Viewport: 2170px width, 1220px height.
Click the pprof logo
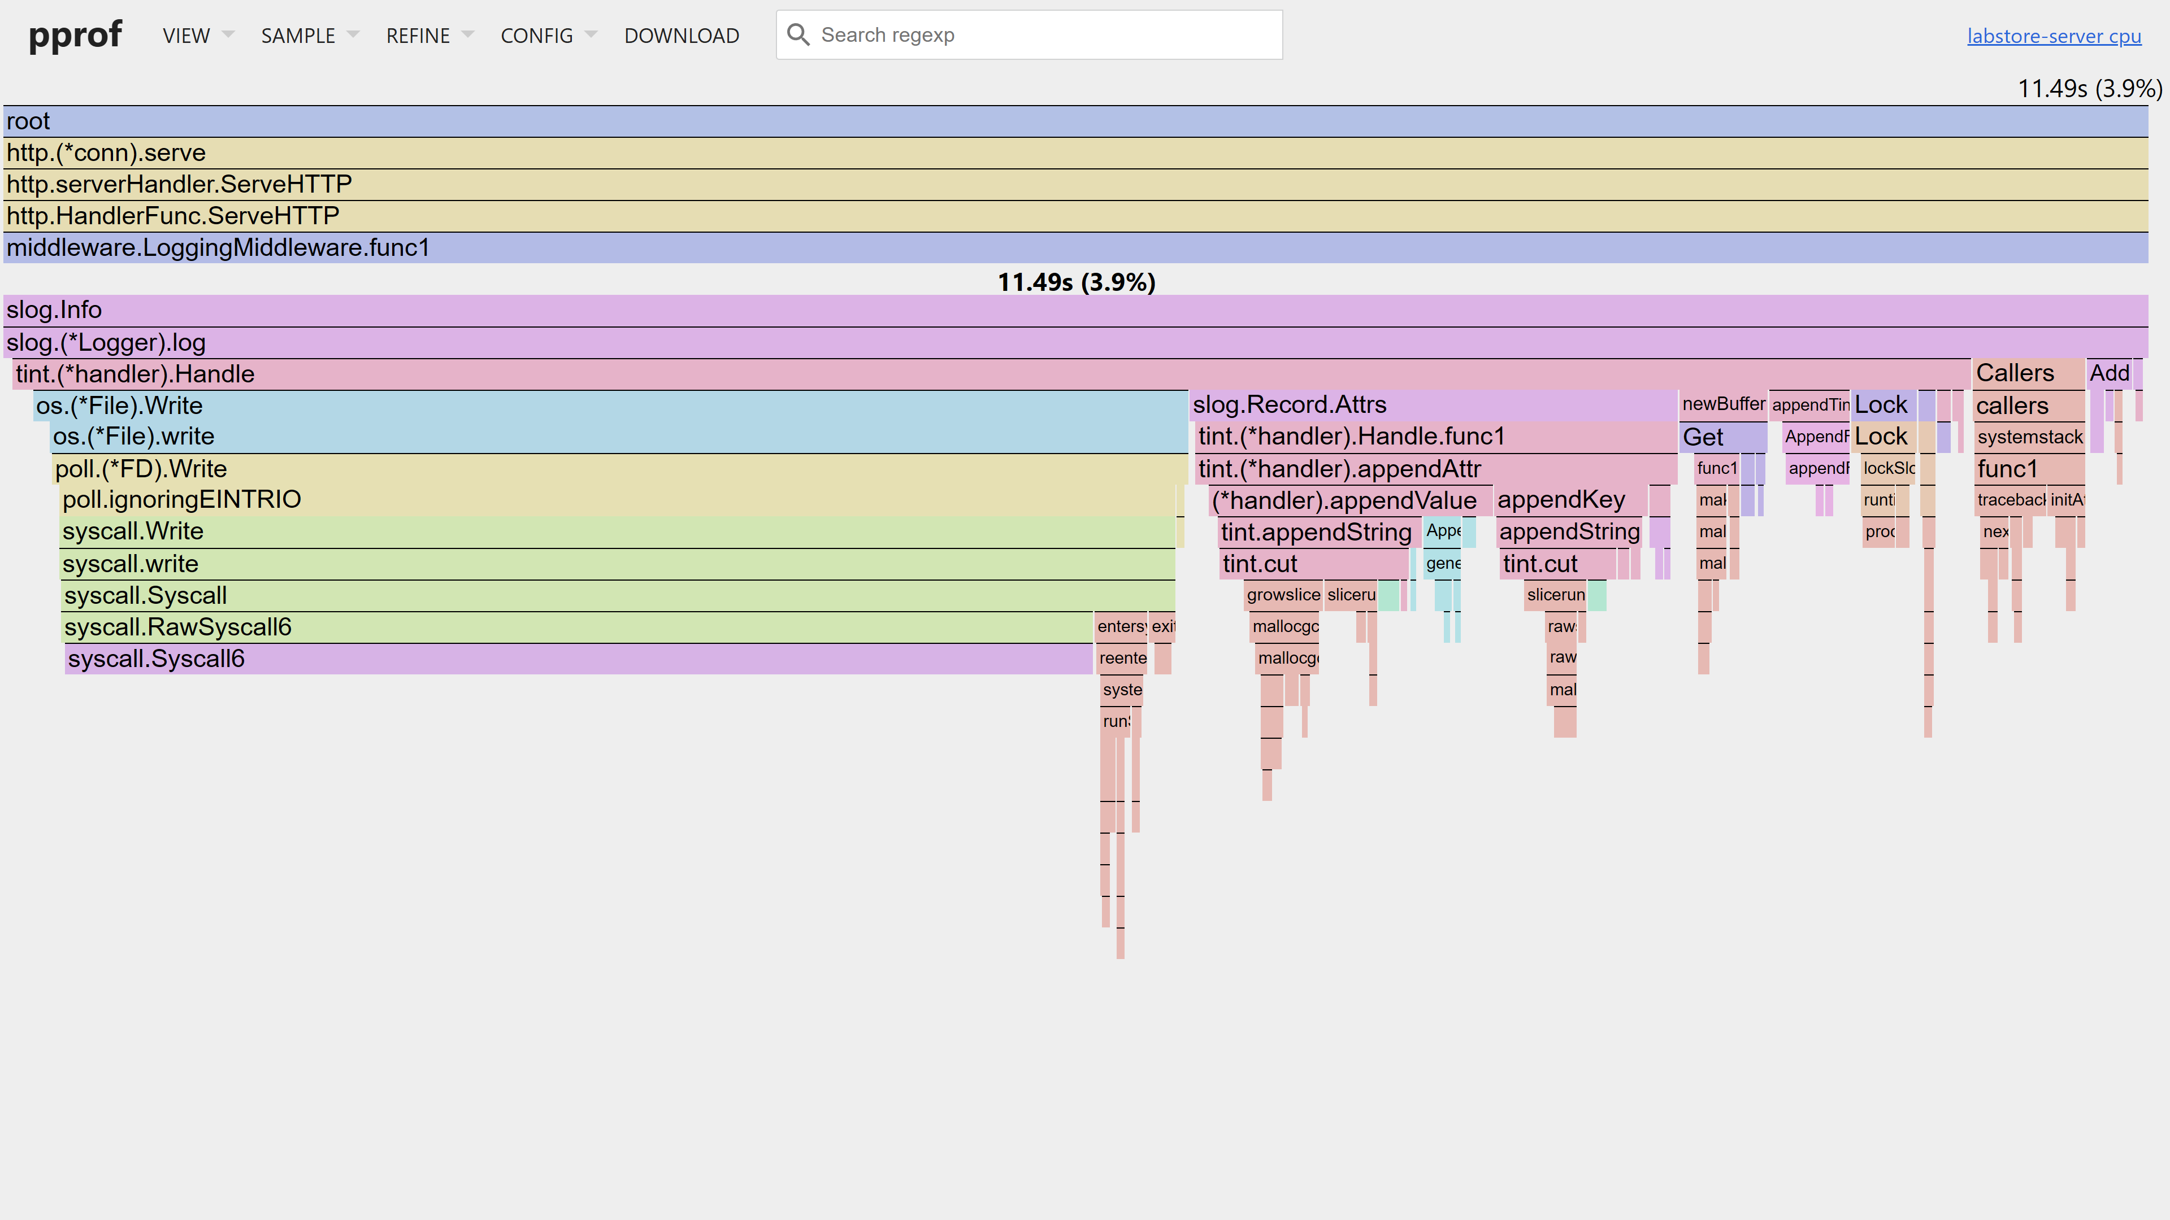click(x=75, y=34)
